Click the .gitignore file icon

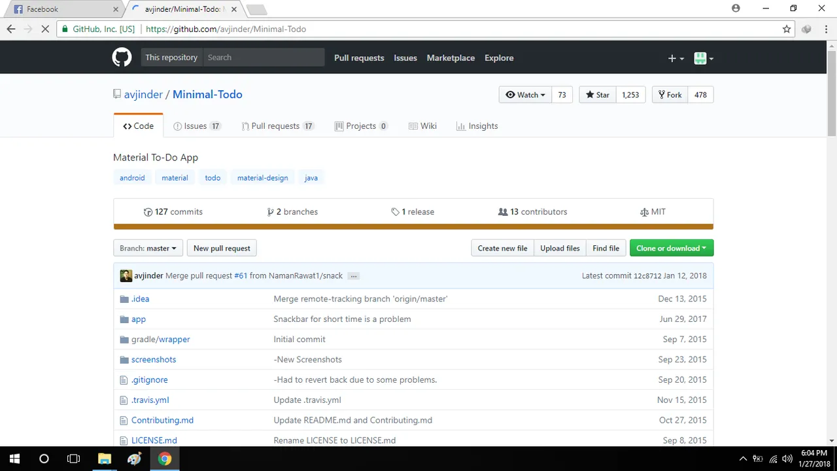[124, 380]
